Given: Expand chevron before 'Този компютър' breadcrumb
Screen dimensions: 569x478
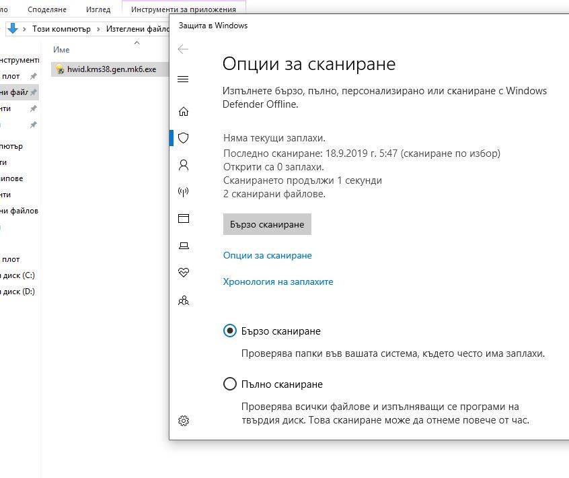Looking at the screenshot, I should point(24,29).
